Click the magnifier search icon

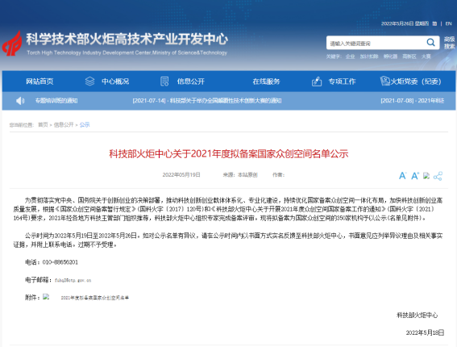(430, 43)
